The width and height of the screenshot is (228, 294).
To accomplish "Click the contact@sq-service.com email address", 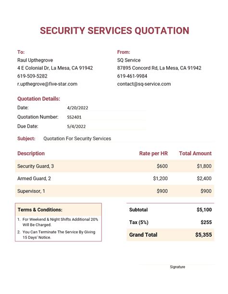I will tap(144, 84).
